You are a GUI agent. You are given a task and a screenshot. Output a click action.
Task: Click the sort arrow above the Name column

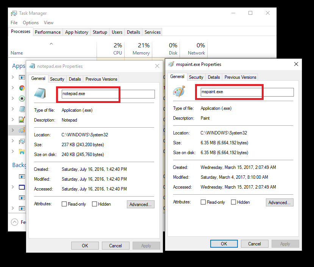click(x=51, y=44)
